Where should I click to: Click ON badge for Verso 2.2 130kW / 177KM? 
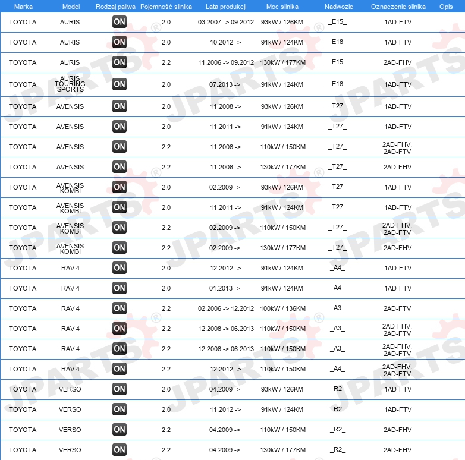coord(120,450)
